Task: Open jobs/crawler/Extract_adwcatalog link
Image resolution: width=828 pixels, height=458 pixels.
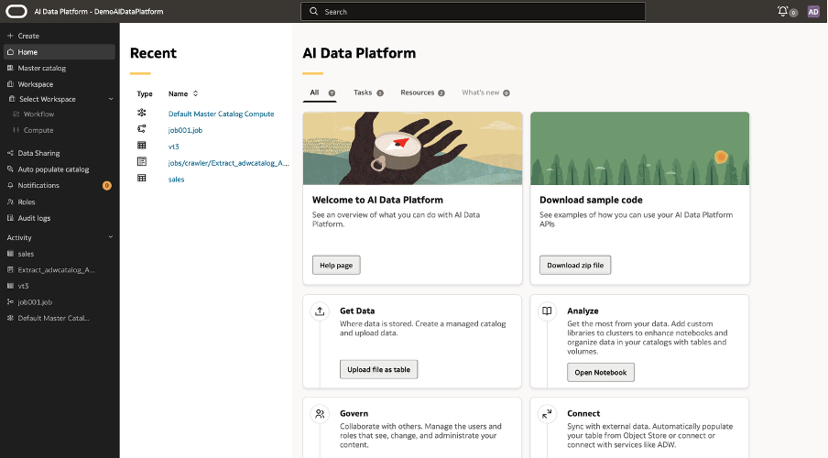Action: point(229,163)
